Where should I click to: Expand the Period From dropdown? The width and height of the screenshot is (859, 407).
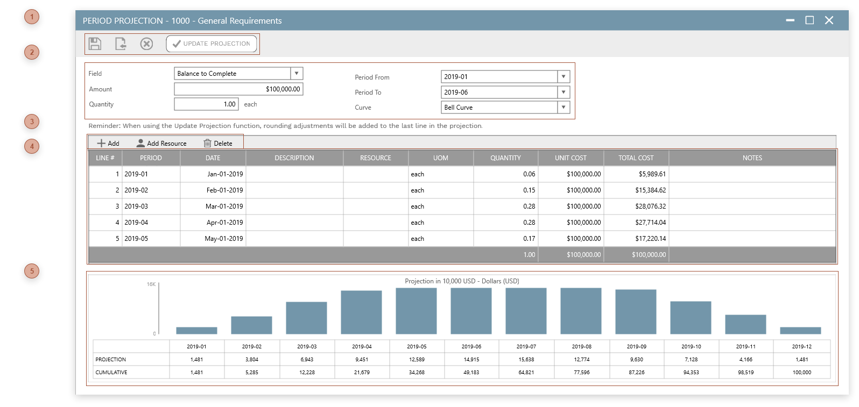click(x=563, y=77)
